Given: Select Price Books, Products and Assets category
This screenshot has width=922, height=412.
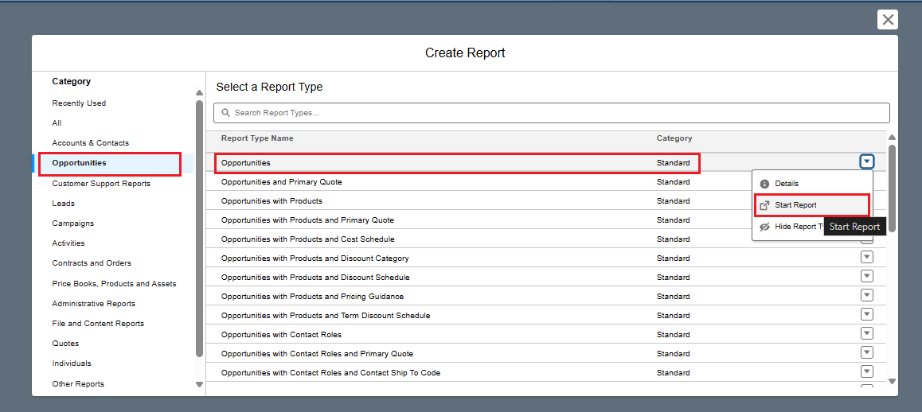Looking at the screenshot, I should click(114, 283).
